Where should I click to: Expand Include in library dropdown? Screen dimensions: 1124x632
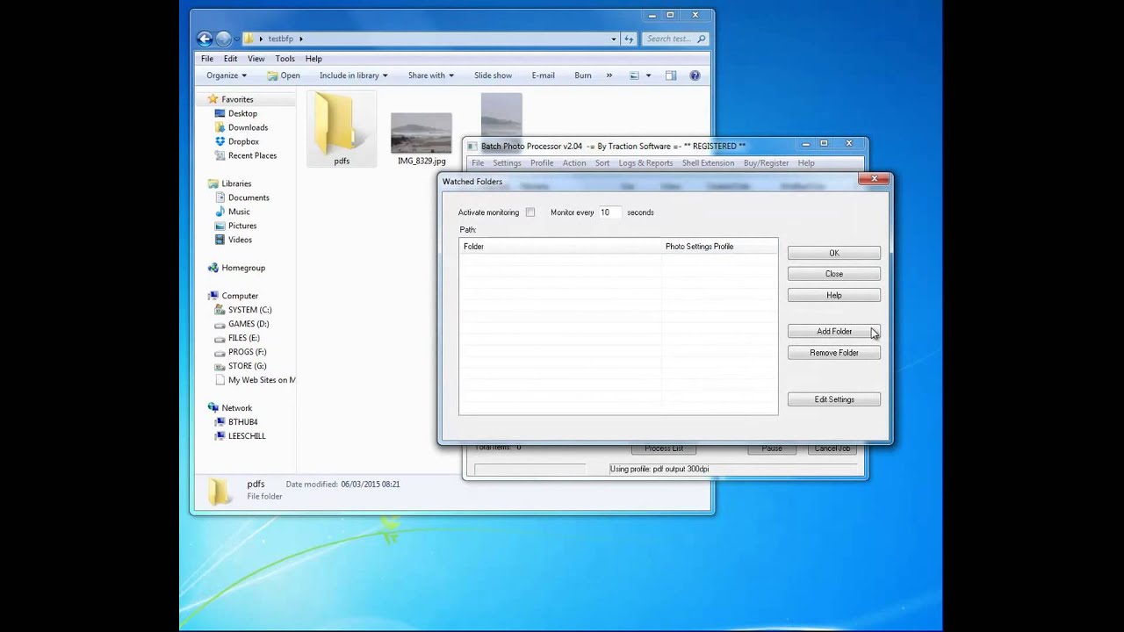click(353, 75)
